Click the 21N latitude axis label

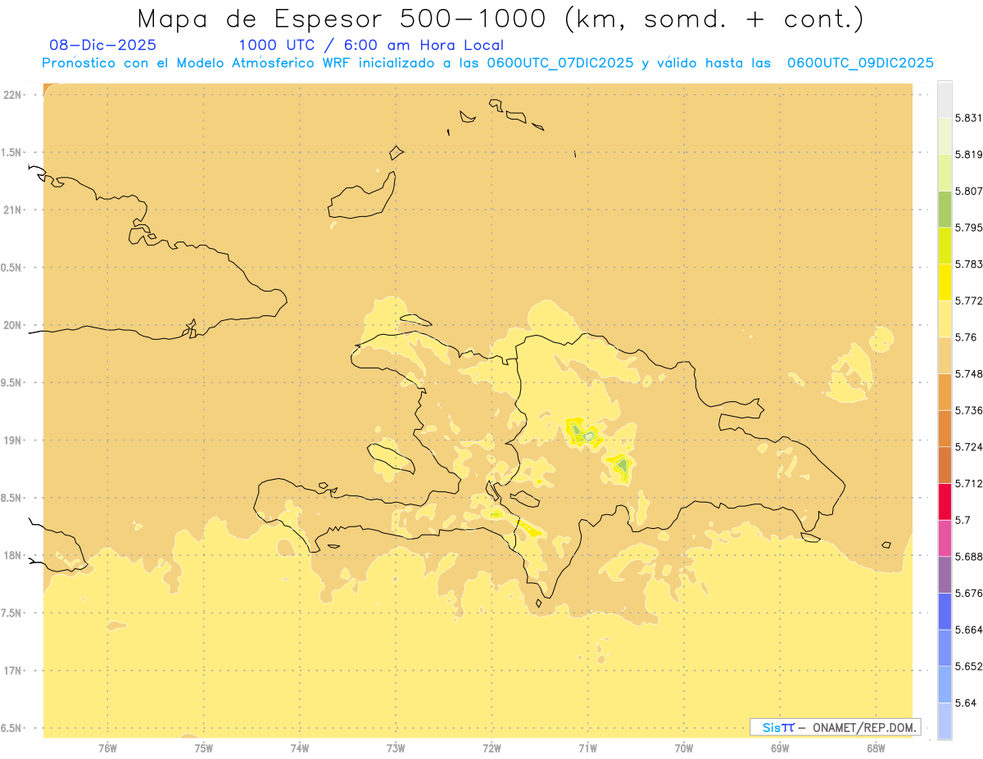11,210
